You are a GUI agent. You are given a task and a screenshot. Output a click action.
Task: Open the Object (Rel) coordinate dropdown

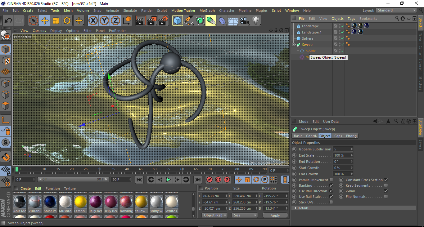pos(214,215)
